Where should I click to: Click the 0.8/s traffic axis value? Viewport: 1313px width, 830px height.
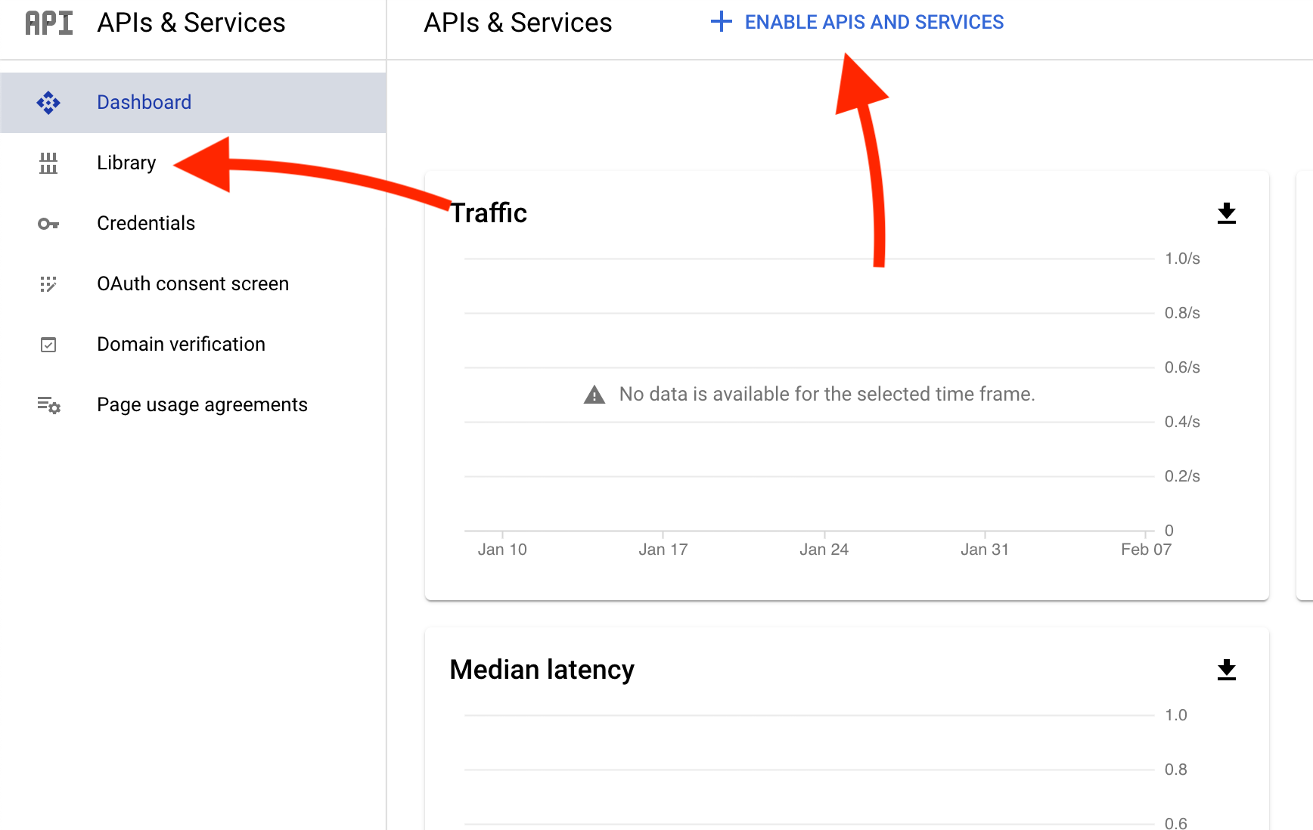[1182, 313]
